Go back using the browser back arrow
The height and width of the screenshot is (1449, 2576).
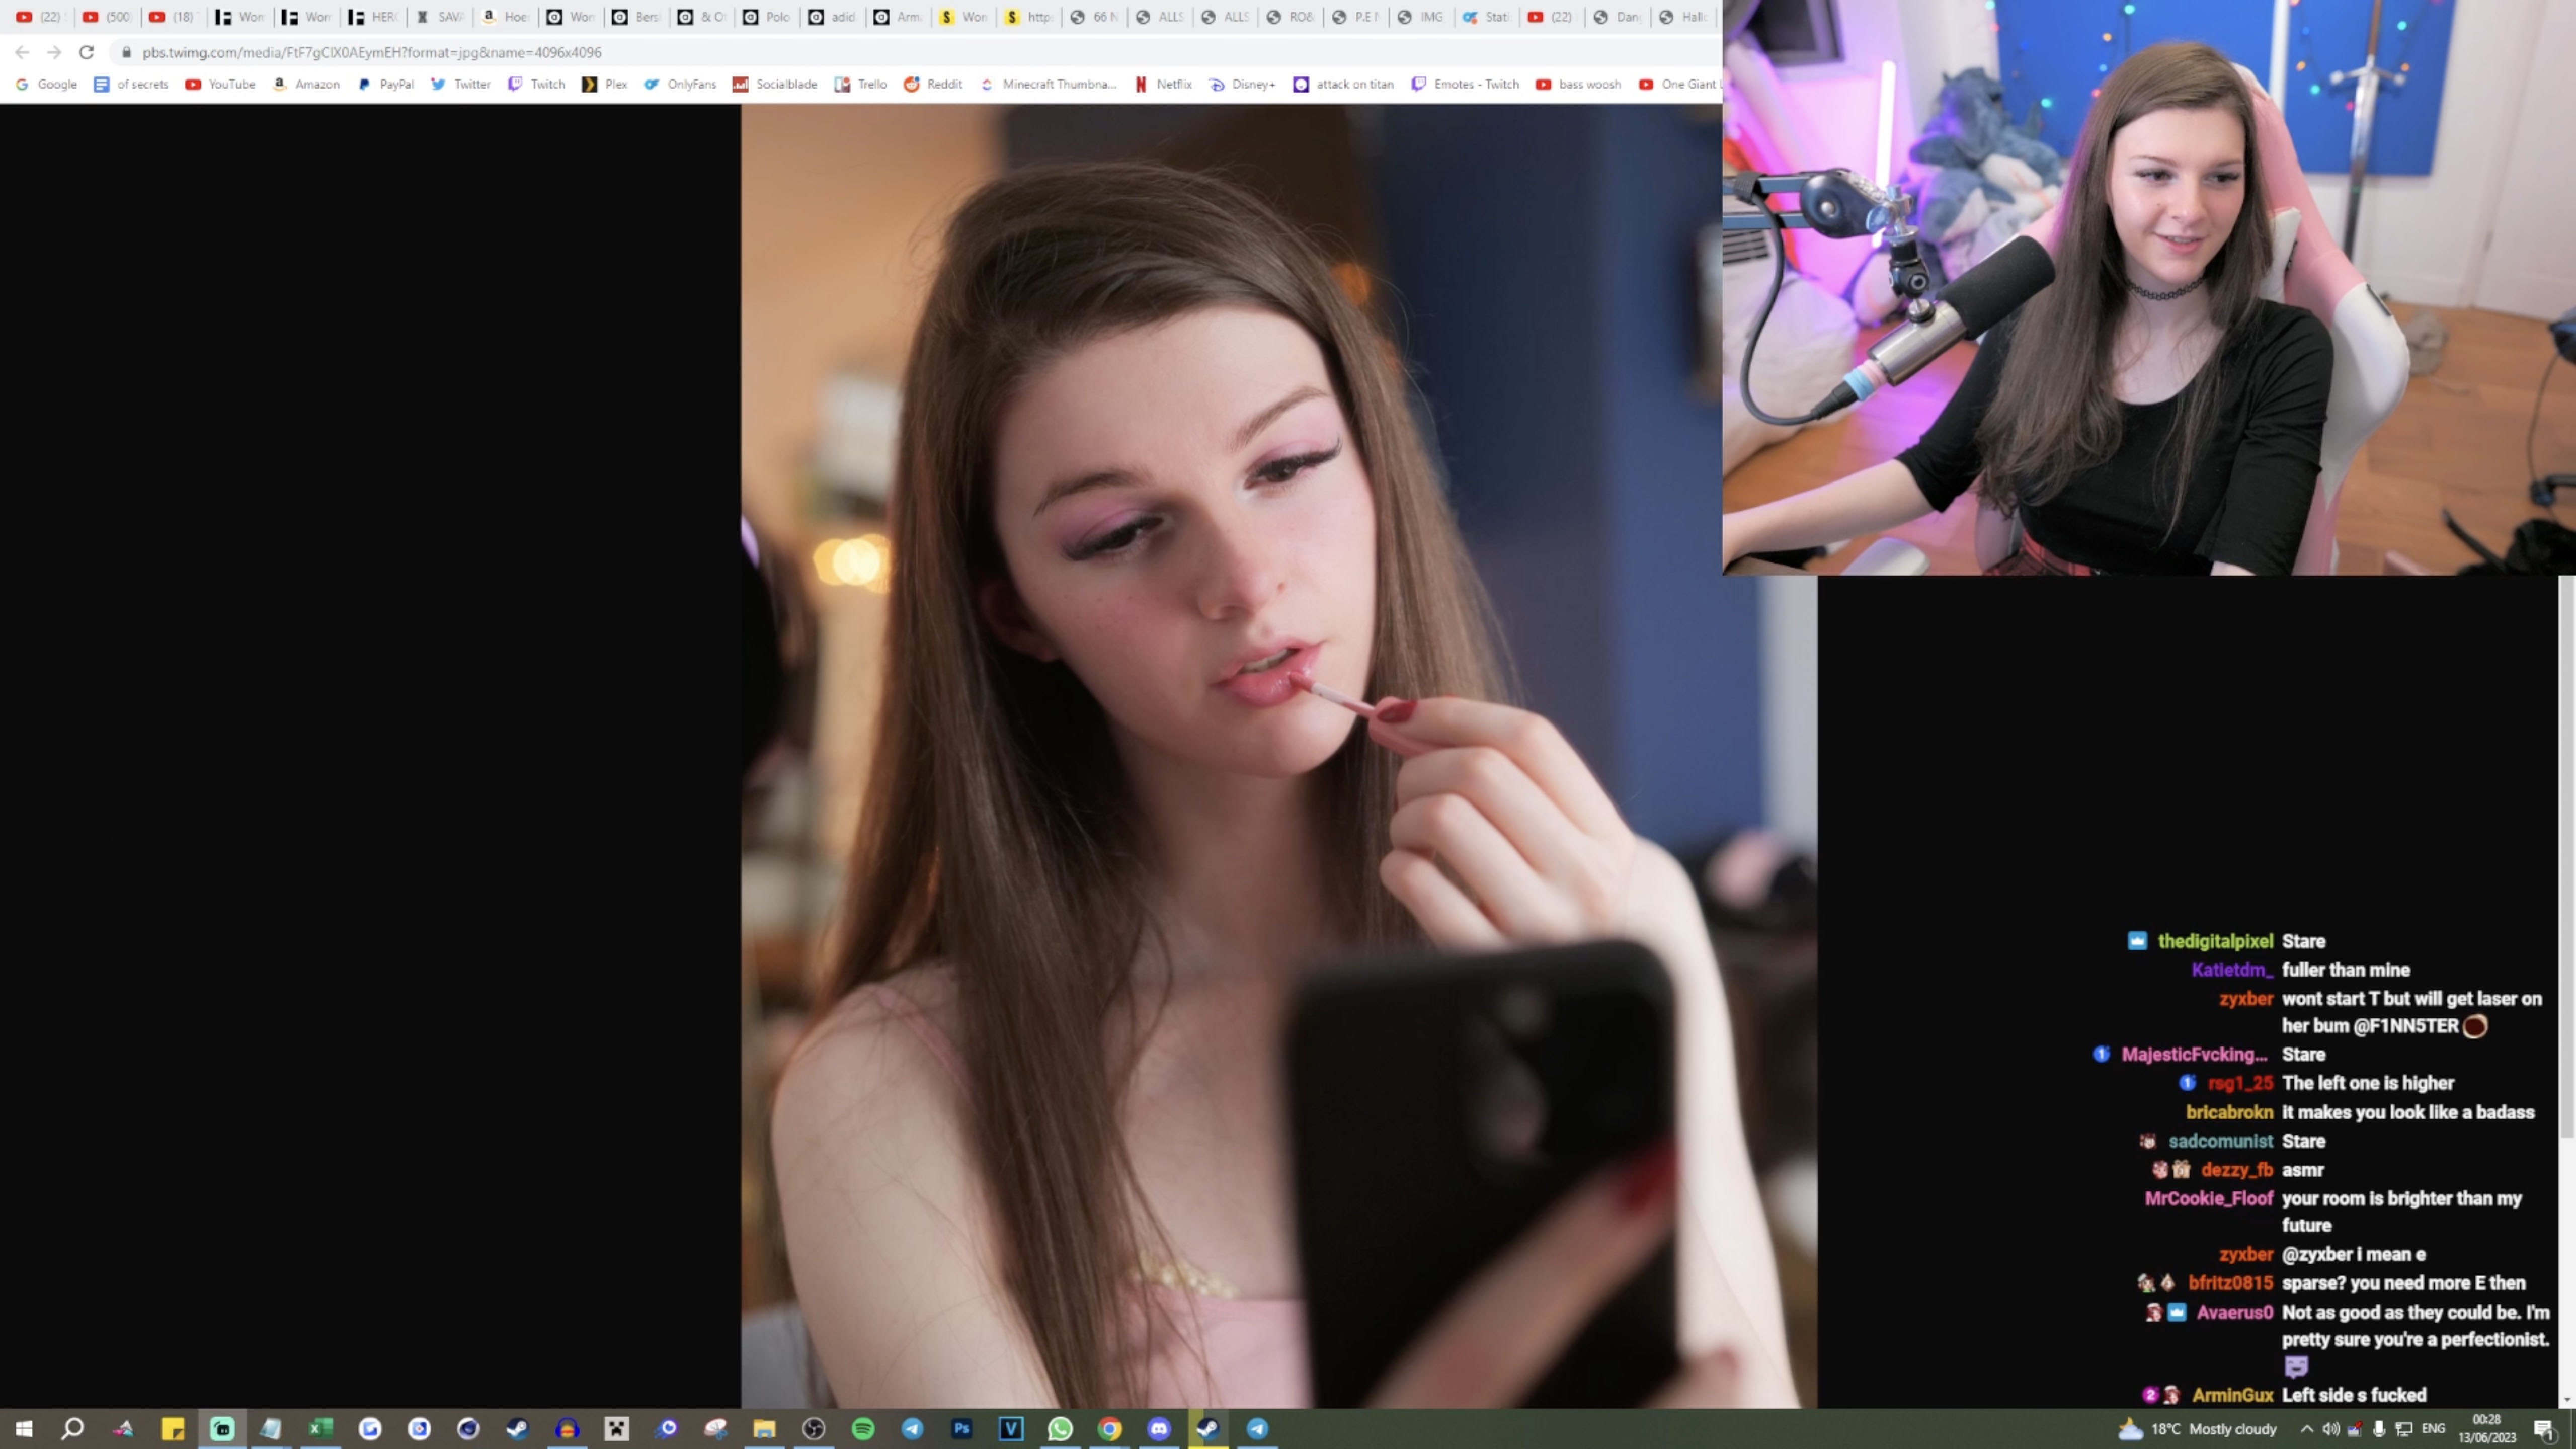[x=22, y=52]
